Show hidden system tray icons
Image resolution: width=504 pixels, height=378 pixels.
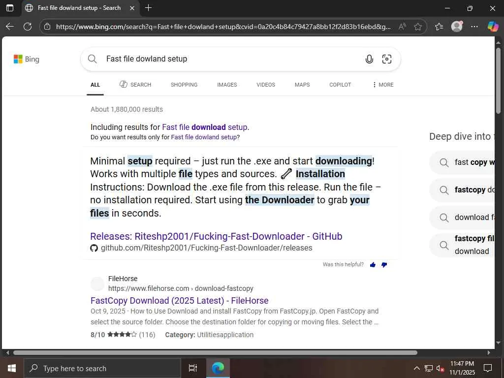pyautogui.click(x=416, y=368)
